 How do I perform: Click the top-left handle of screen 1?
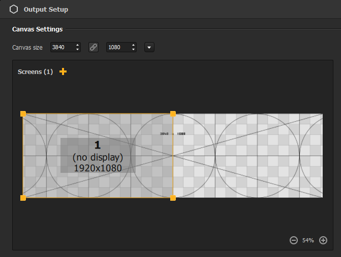tap(23, 114)
